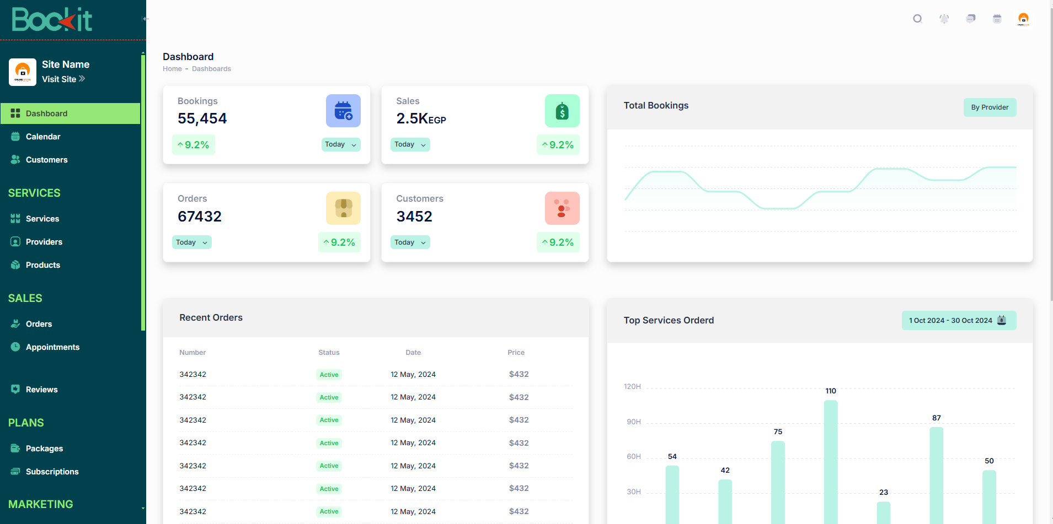Click the Status column header
This screenshot has height=524, width=1053.
329,353
